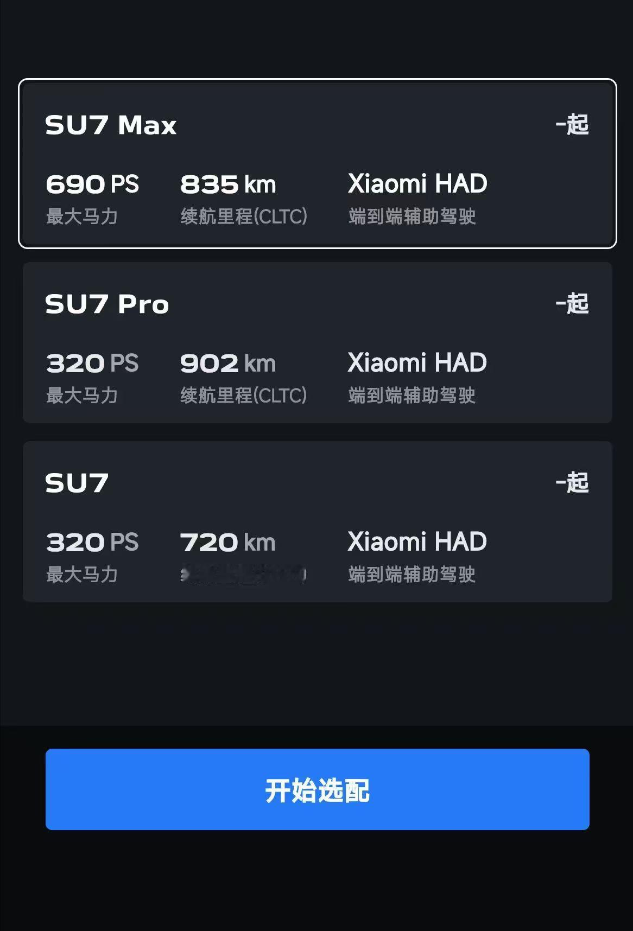Screen dimensions: 633x931
Task: Click the SU7 Pro title text
Action: click(107, 304)
